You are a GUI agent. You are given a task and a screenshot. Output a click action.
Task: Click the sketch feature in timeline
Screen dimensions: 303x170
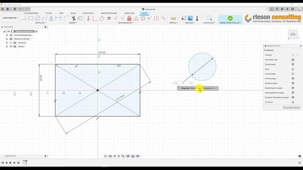(x=25, y=162)
